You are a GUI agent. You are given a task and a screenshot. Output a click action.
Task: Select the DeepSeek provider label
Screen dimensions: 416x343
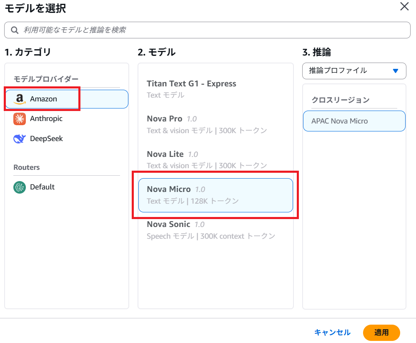click(46, 139)
